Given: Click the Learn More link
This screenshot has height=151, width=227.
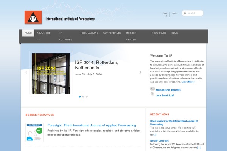Looking at the screenshot, I should [x=188, y=82].
